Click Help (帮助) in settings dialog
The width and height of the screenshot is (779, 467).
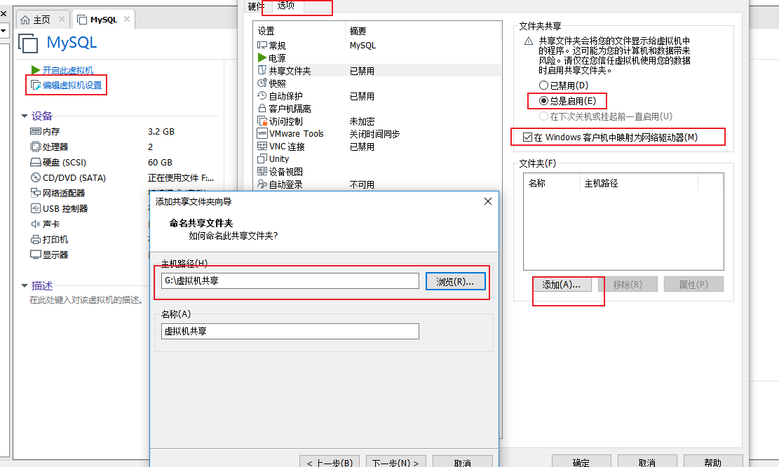click(713, 461)
